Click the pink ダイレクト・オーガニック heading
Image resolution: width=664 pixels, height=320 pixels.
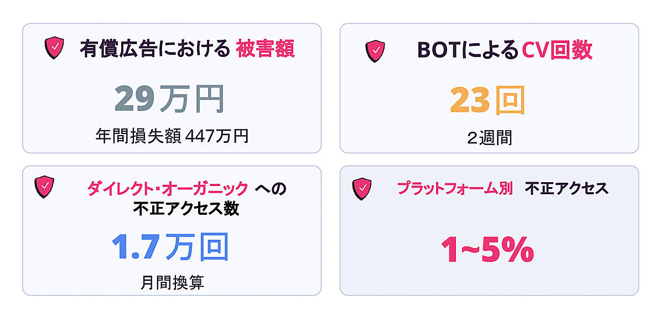[167, 189]
